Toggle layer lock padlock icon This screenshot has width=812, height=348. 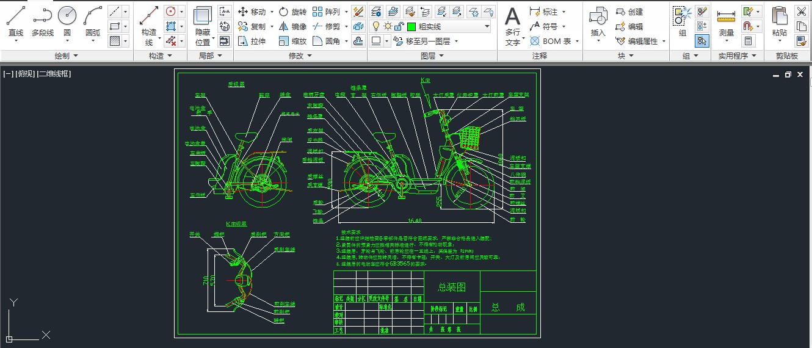click(398, 26)
